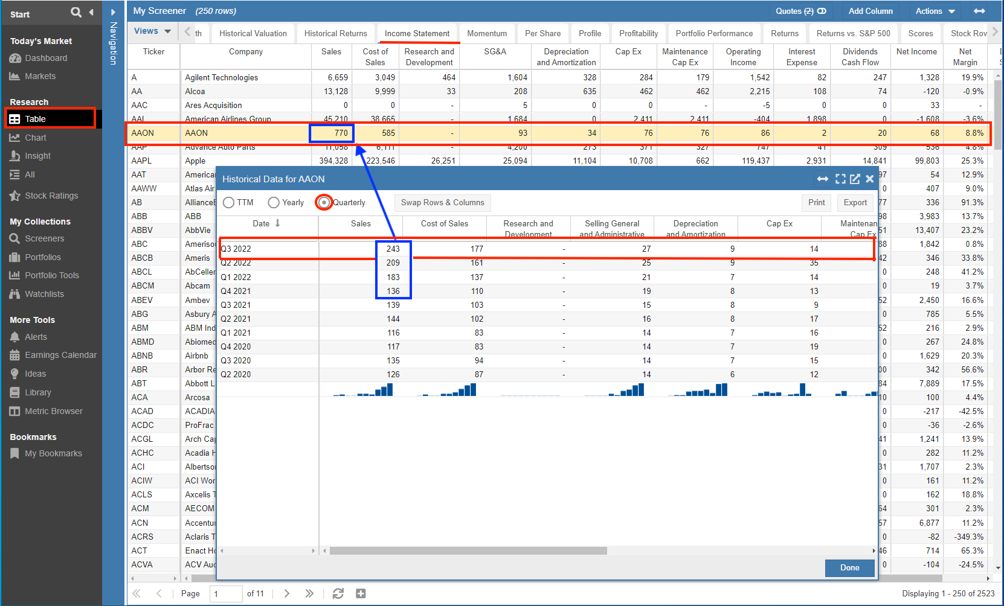
Task: Select the Quarterly radio button
Action: click(324, 202)
